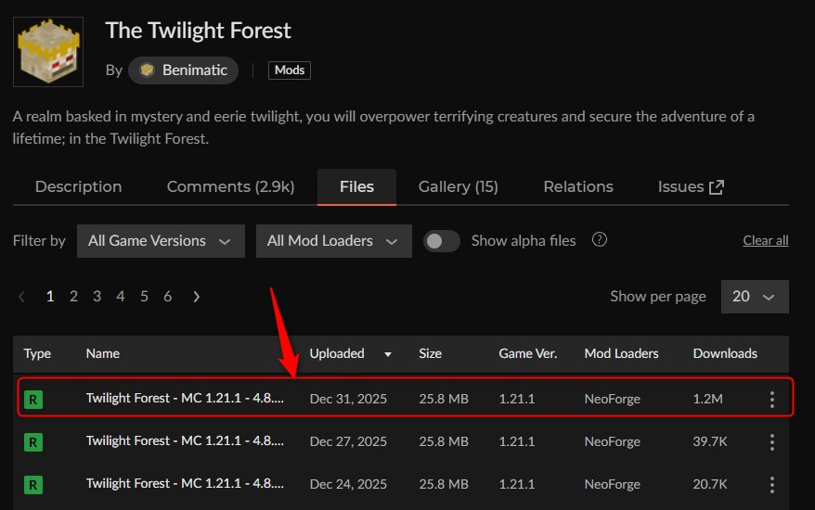
Task: Go to page 5 of files
Action: point(144,297)
